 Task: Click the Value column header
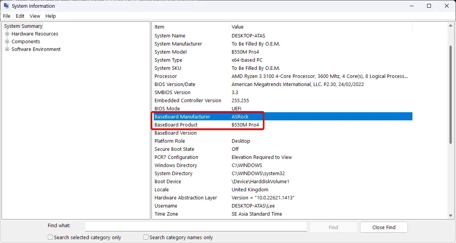321,27
